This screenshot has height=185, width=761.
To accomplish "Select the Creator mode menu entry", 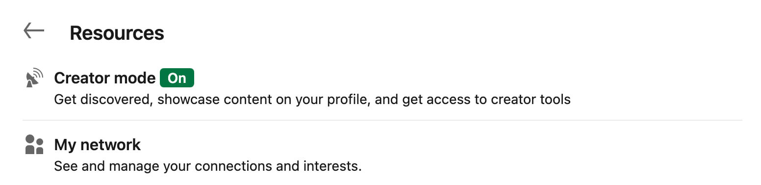I will [x=382, y=88].
